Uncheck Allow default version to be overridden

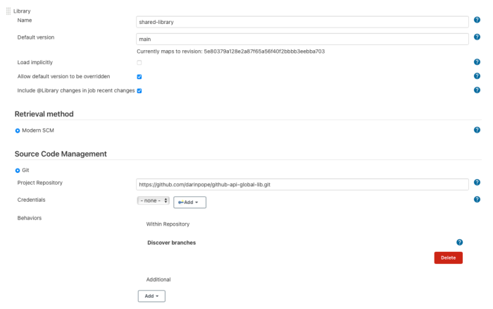point(139,76)
